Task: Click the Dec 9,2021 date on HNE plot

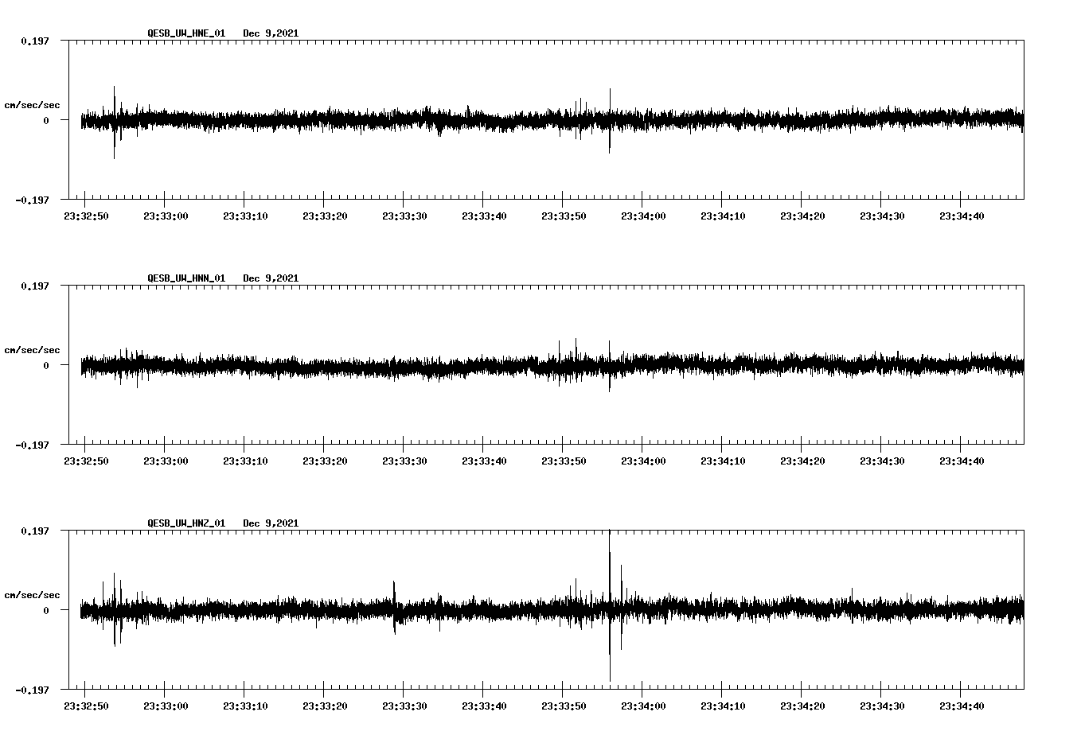Action: point(271,33)
